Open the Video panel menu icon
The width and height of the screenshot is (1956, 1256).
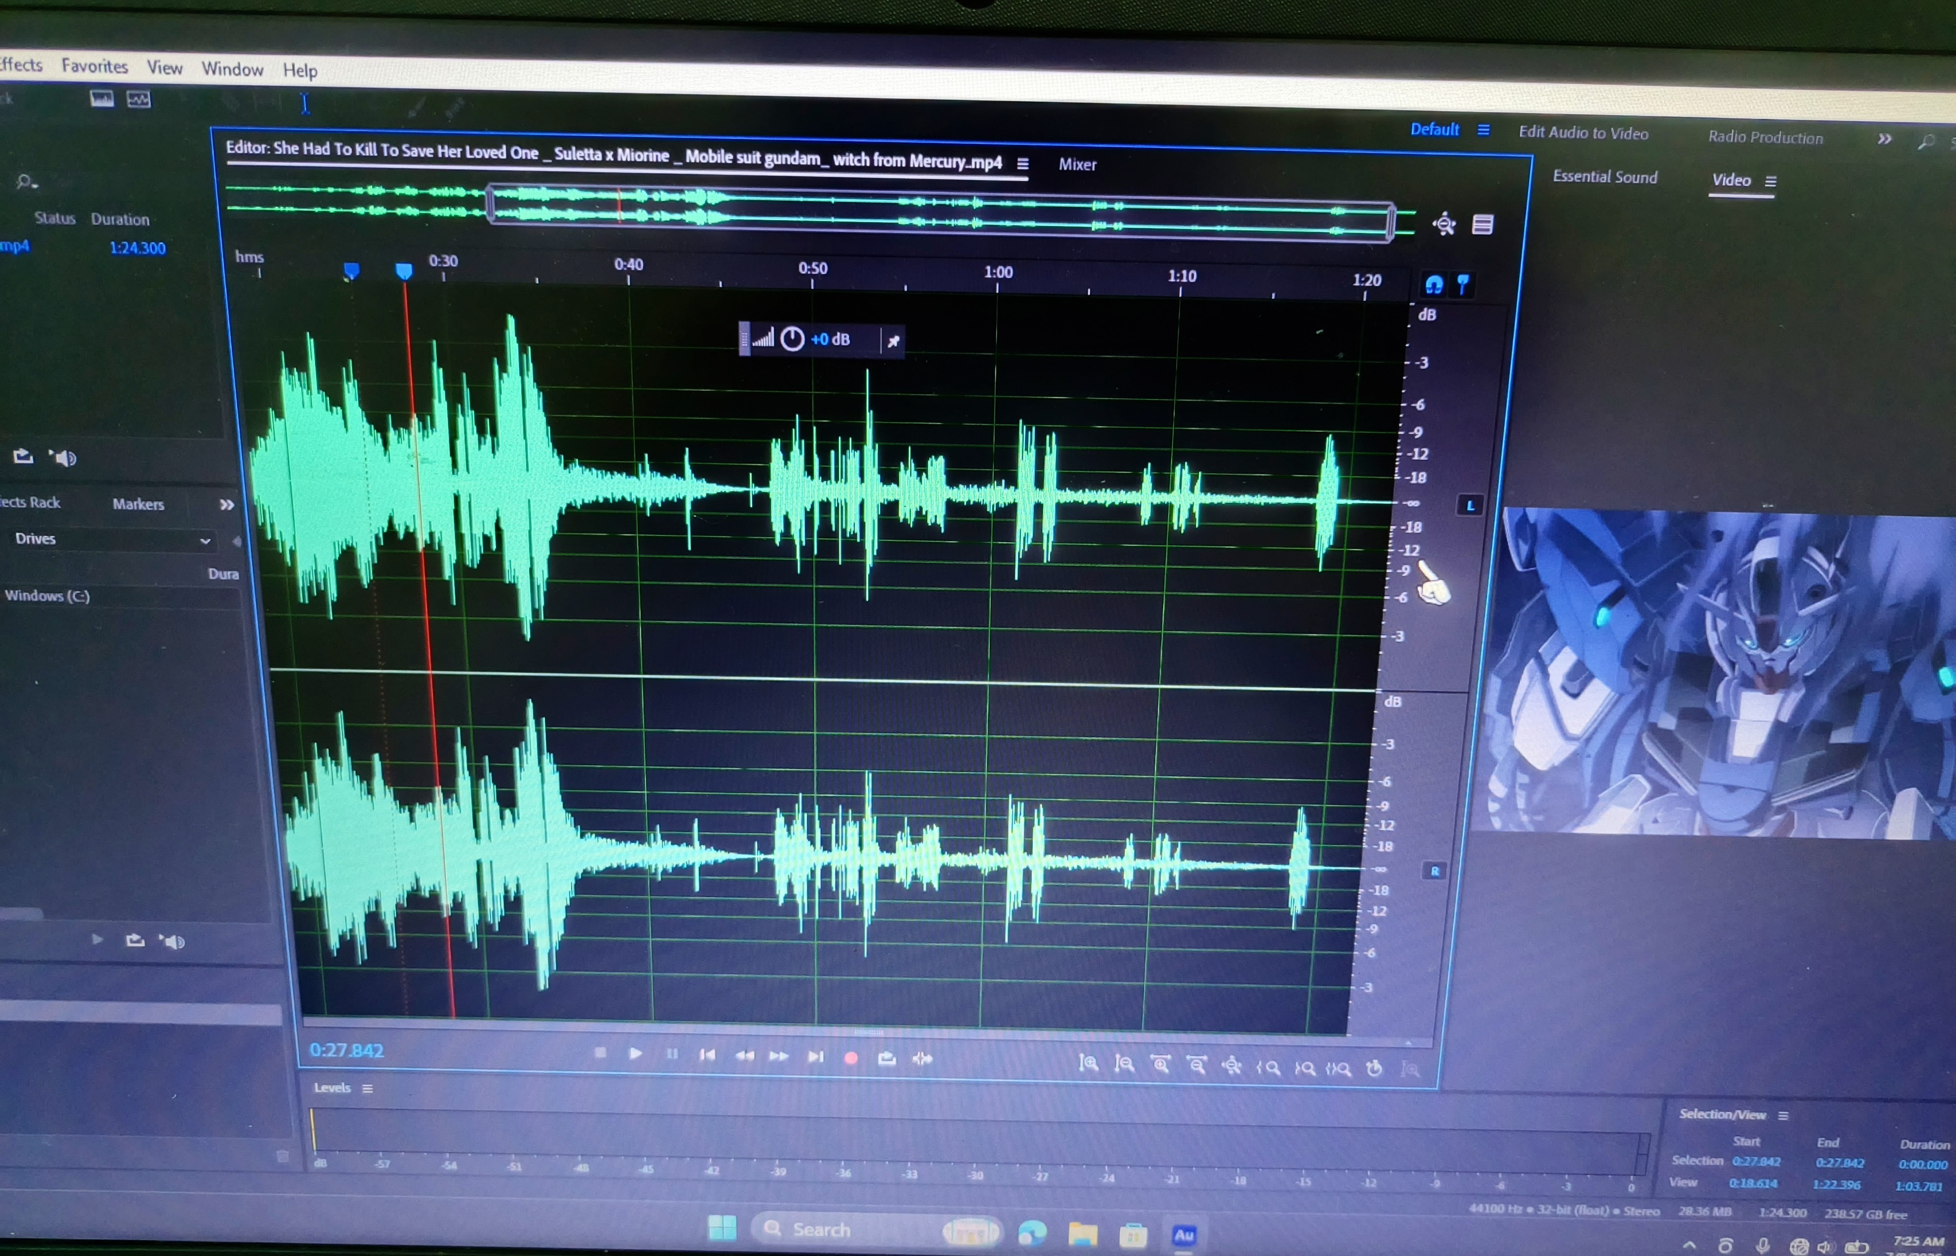pyautogui.click(x=1770, y=181)
